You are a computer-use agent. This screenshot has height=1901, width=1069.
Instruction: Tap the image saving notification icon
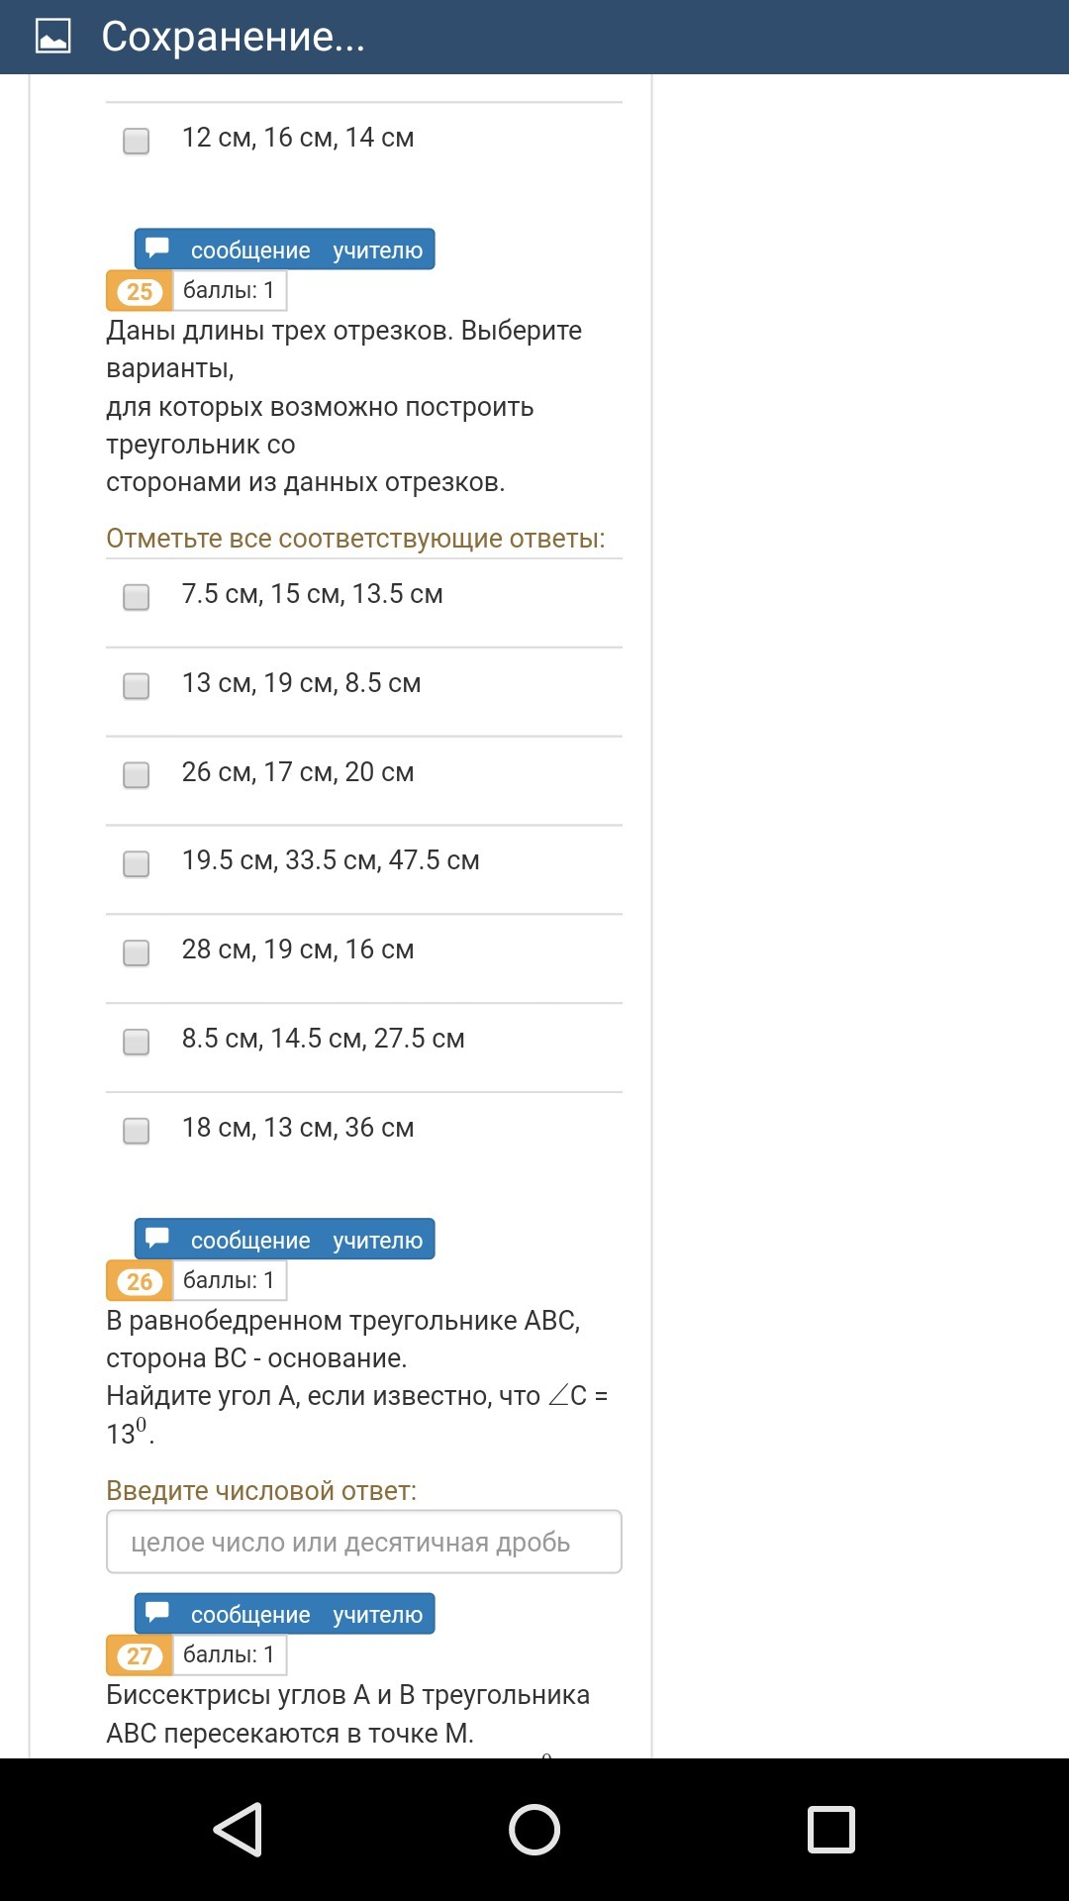click(x=52, y=37)
